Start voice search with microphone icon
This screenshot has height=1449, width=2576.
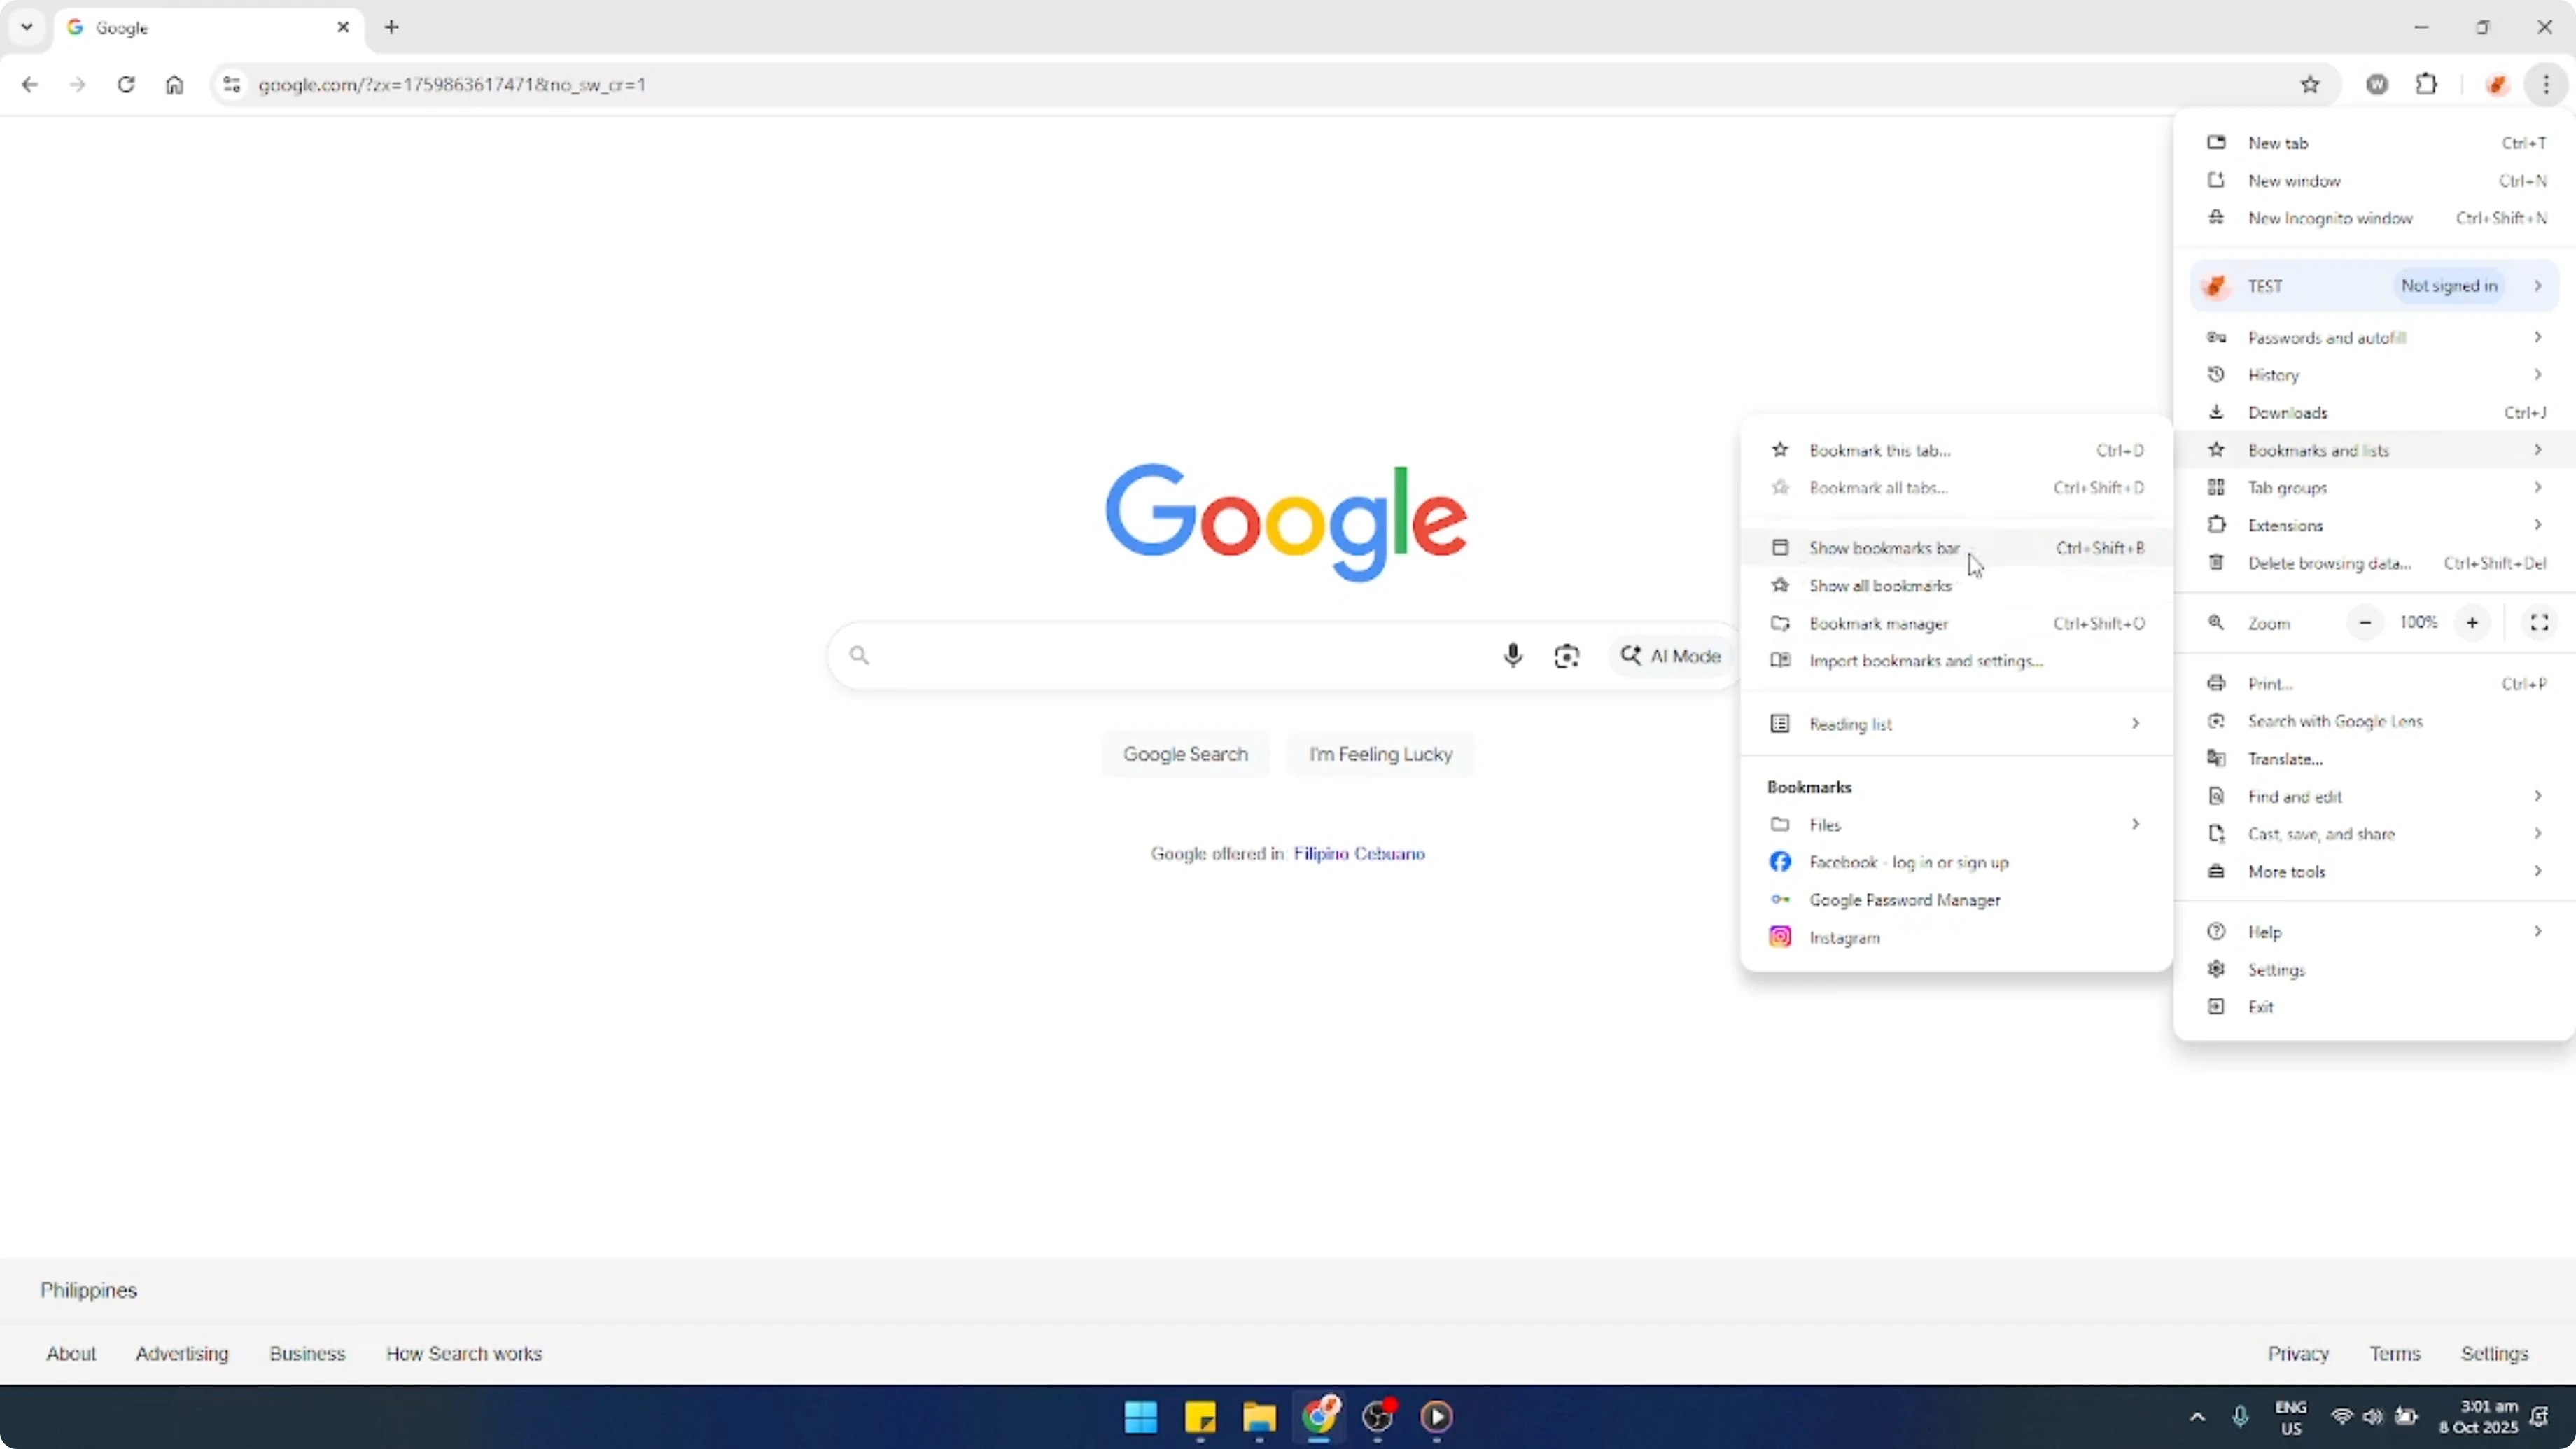pos(1513,656)
